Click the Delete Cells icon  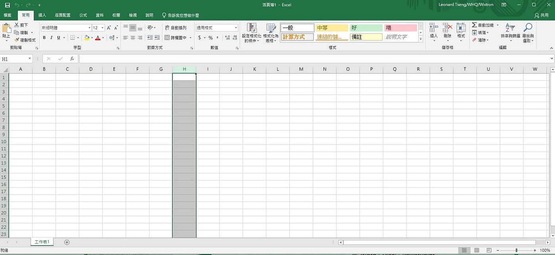click(448, 28)
